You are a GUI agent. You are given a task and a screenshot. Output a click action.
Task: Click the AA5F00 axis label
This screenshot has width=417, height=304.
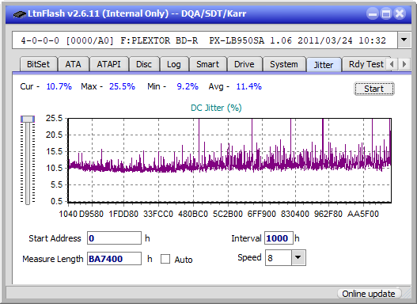[x=363, y=214]
